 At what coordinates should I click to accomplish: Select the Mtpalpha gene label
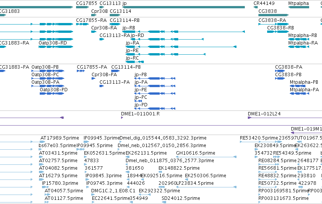click(299, 3)
